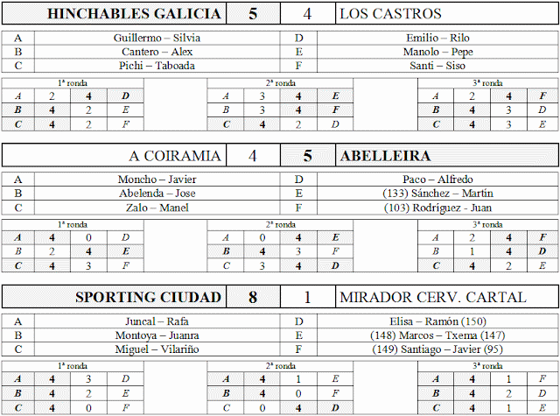The image size is (560, 416).
Task: Select the LOS CASTROS team name cell
Action: pos(447,14)
